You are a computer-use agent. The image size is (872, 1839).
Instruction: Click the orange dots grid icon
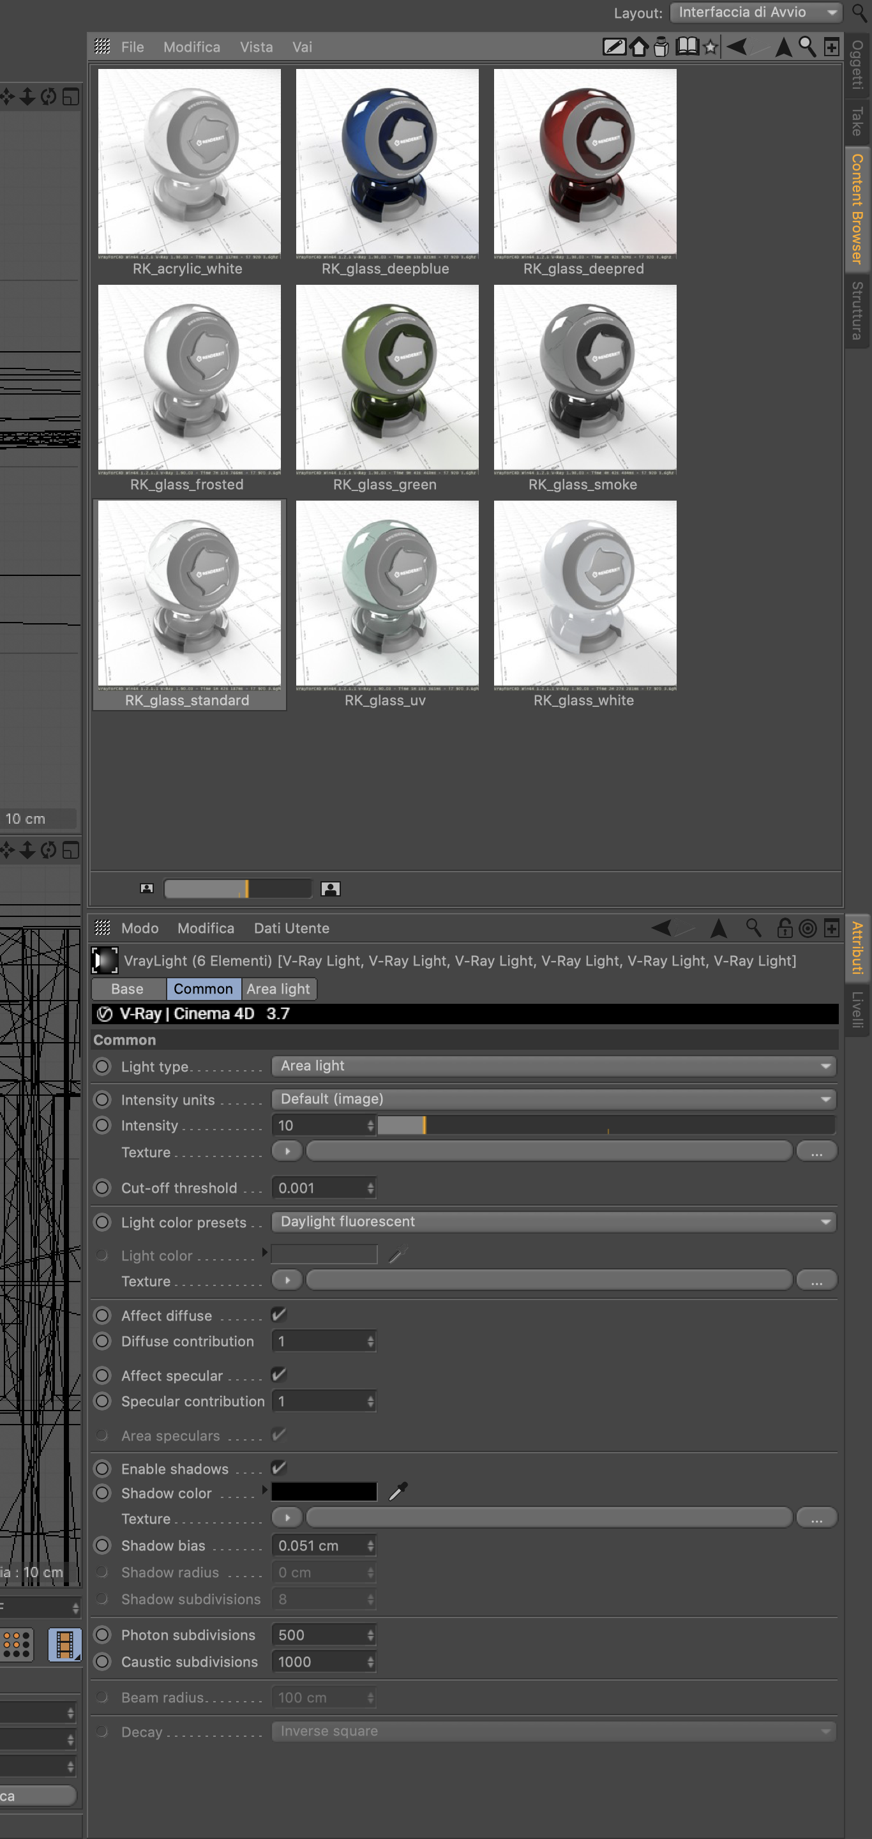(17, 1645)
